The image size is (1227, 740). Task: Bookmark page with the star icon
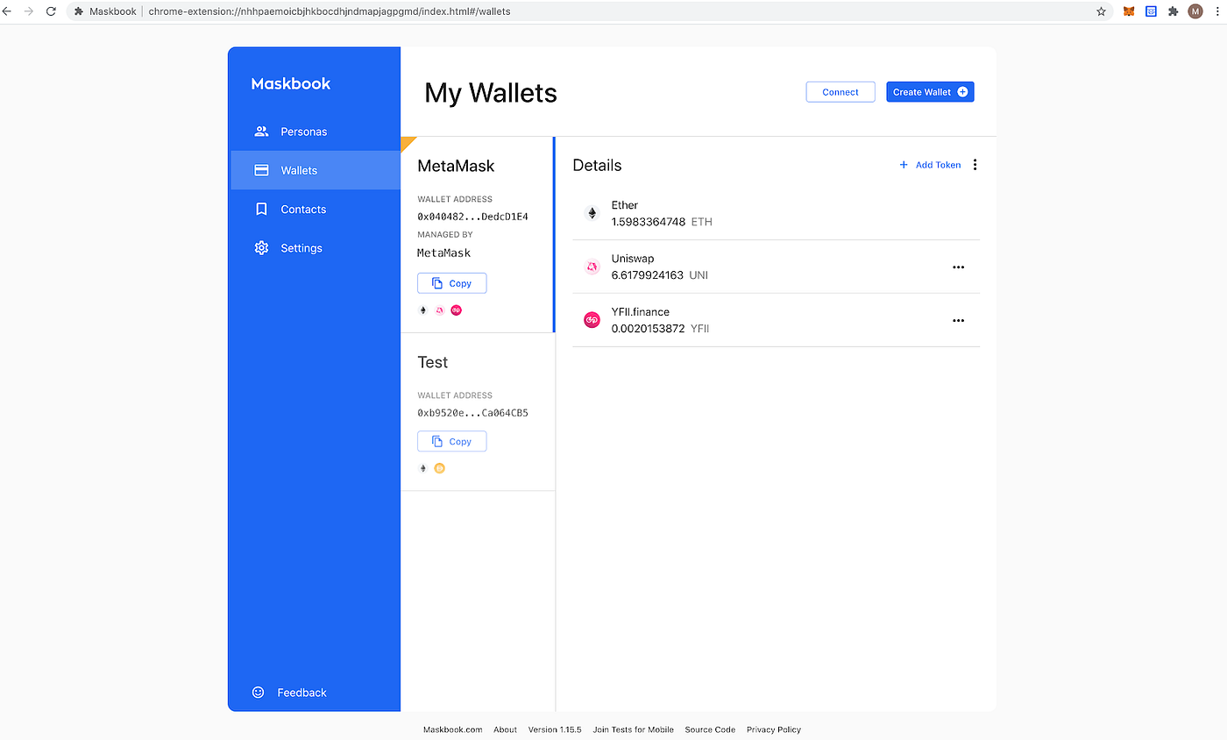point(1101,11)
